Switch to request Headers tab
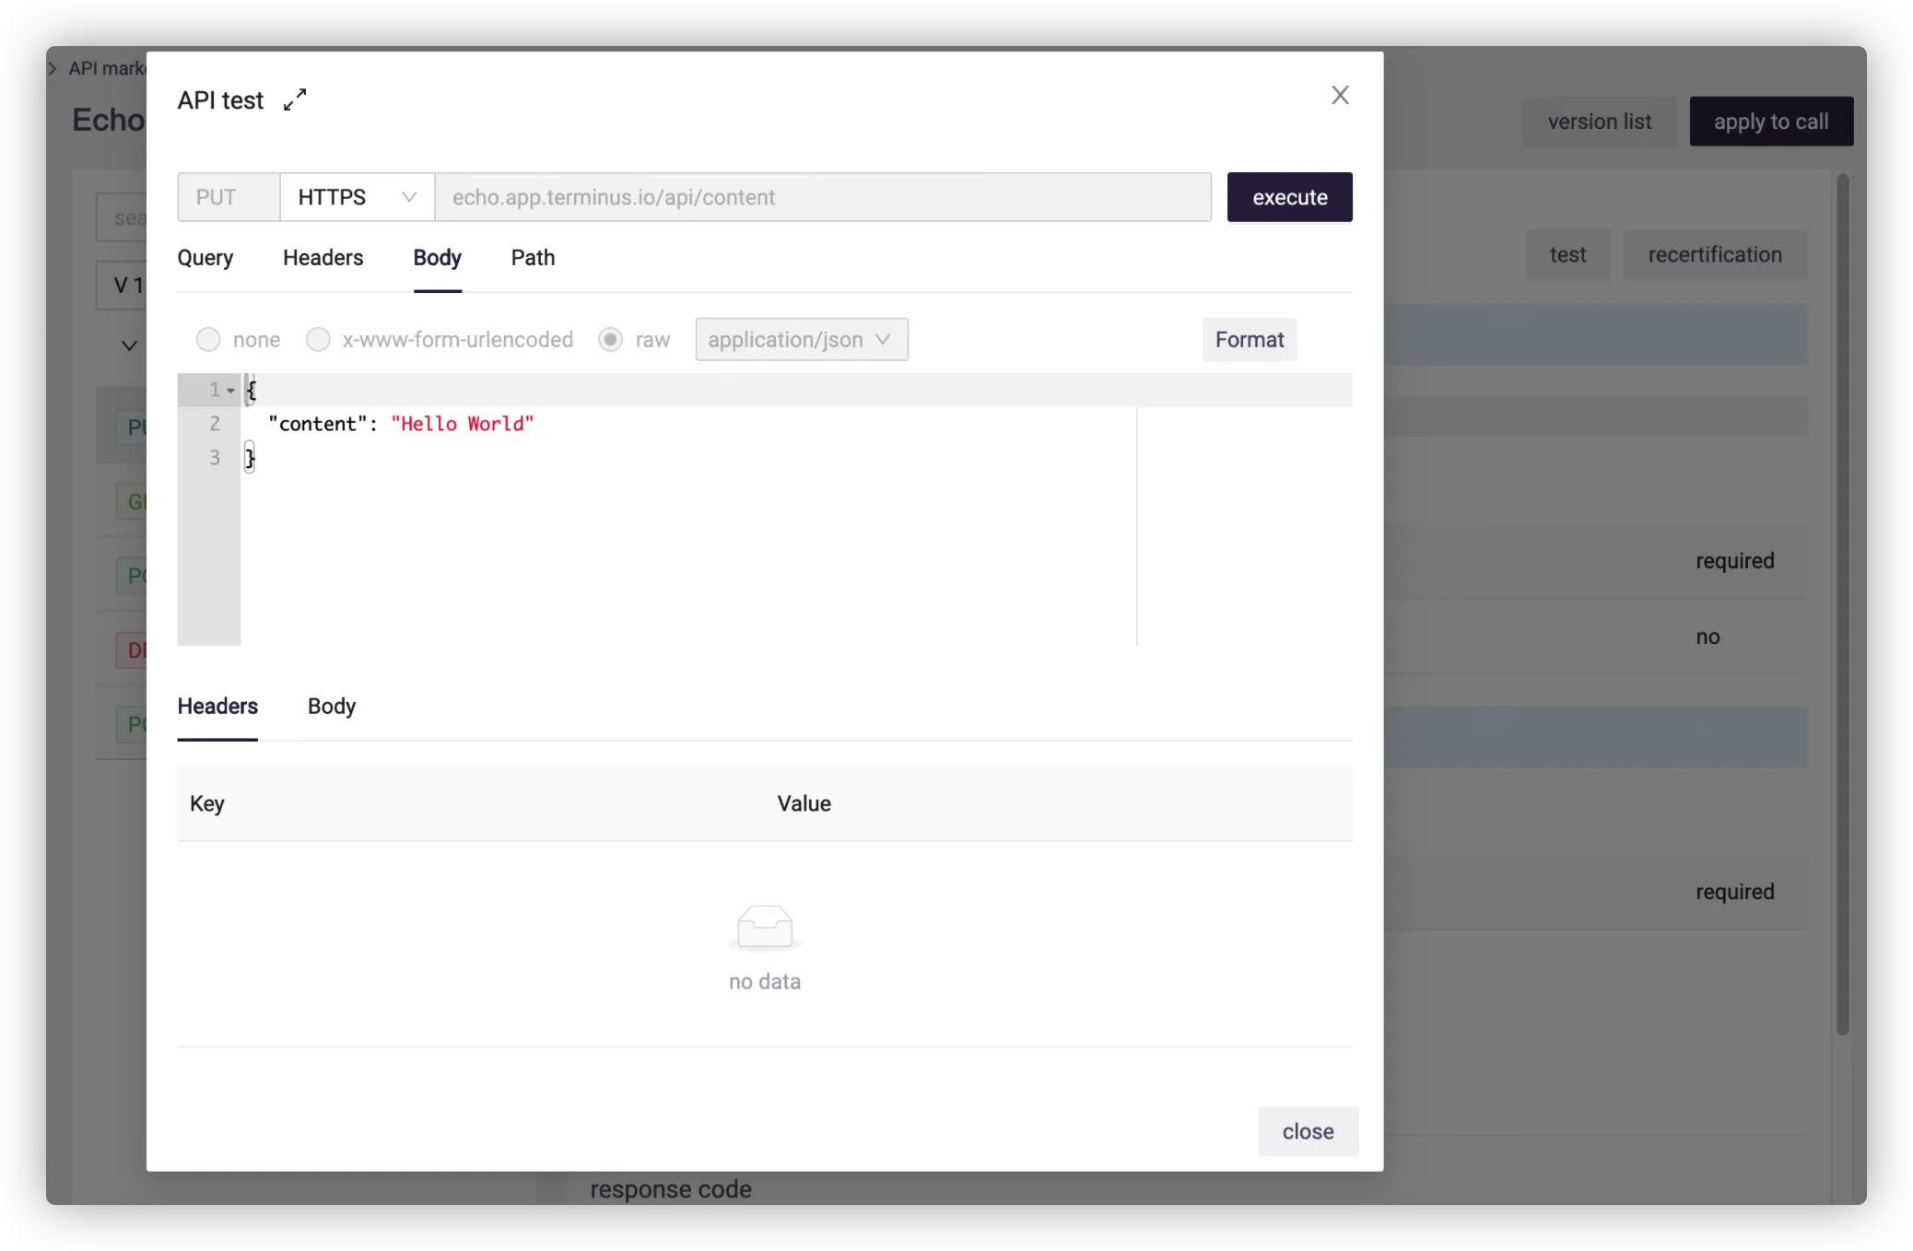Image resolution: width=1913 pixels, height=1251 pixels. pos(323,258)
